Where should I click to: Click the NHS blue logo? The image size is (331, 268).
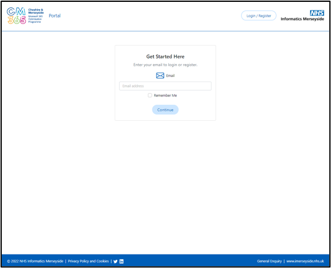(x=317, y=13)
